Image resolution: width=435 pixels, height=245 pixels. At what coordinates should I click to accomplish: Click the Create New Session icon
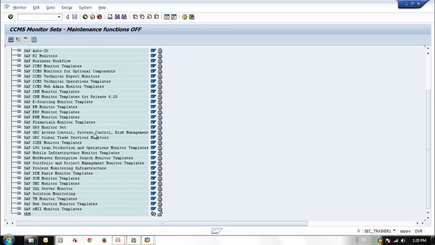click(167, 17)
